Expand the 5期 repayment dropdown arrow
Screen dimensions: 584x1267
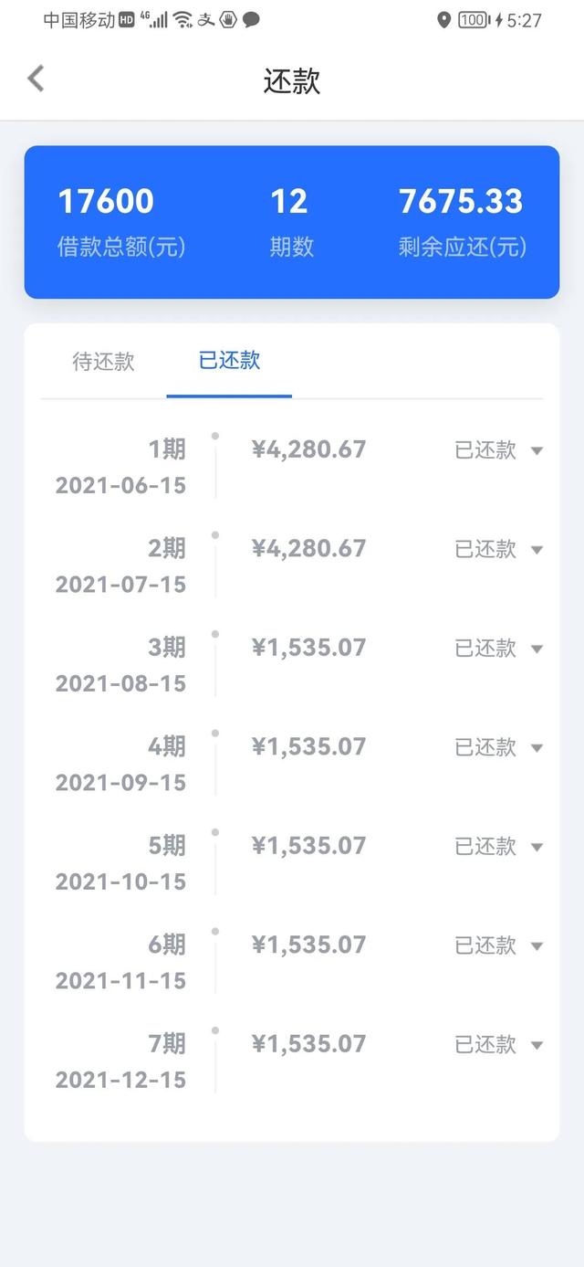(537, 847)
